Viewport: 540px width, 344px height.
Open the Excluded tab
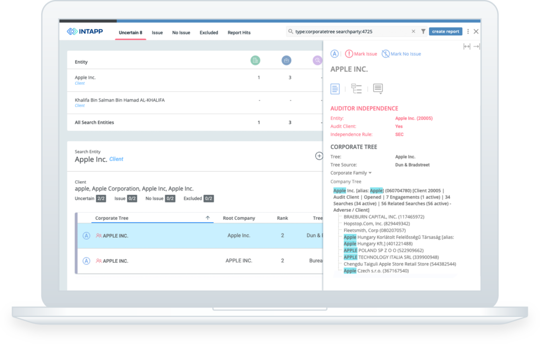point(209,33)
